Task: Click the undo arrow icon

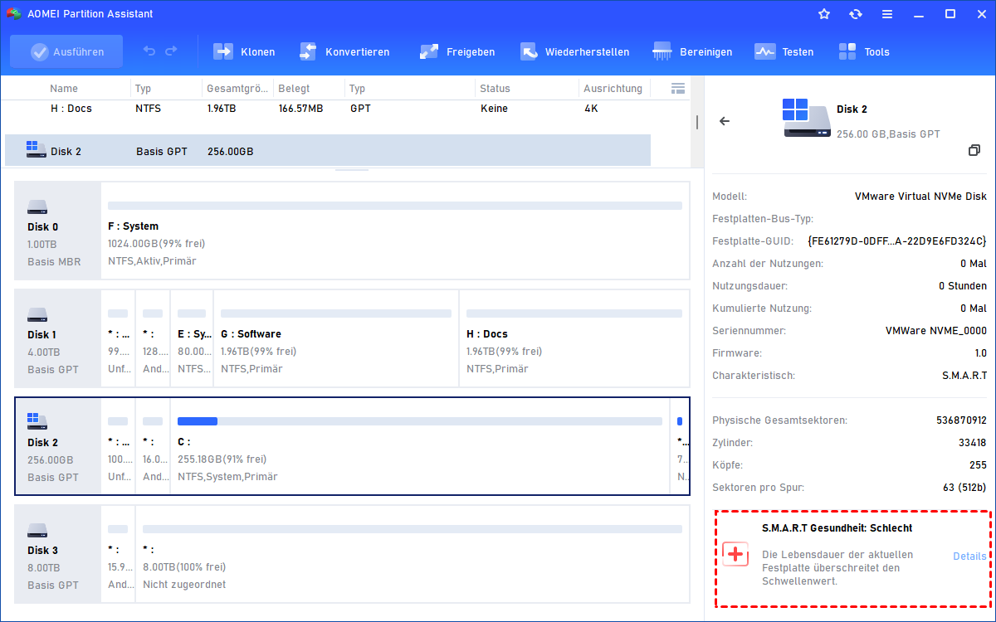Action: (x=149, y=51)
